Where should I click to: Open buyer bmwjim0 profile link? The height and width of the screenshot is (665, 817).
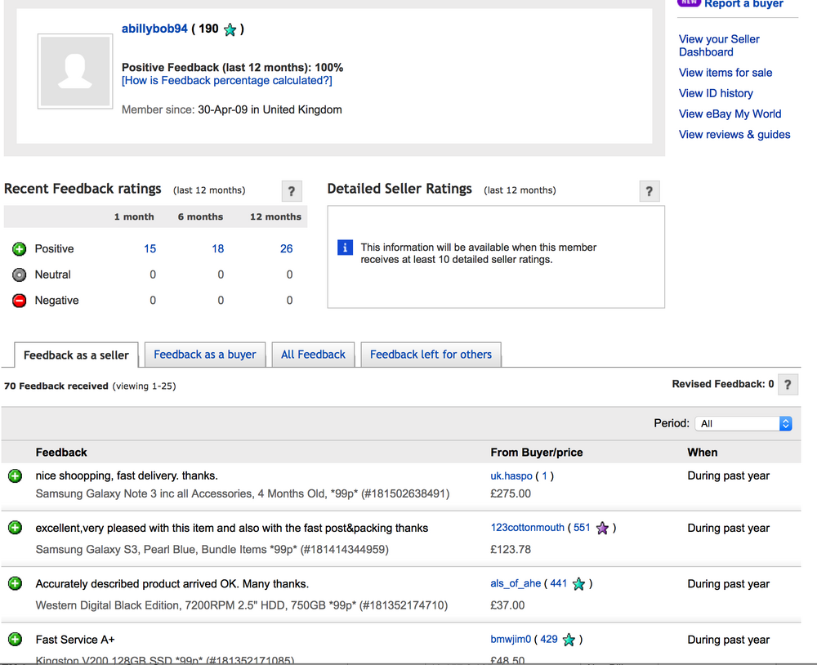511,639
